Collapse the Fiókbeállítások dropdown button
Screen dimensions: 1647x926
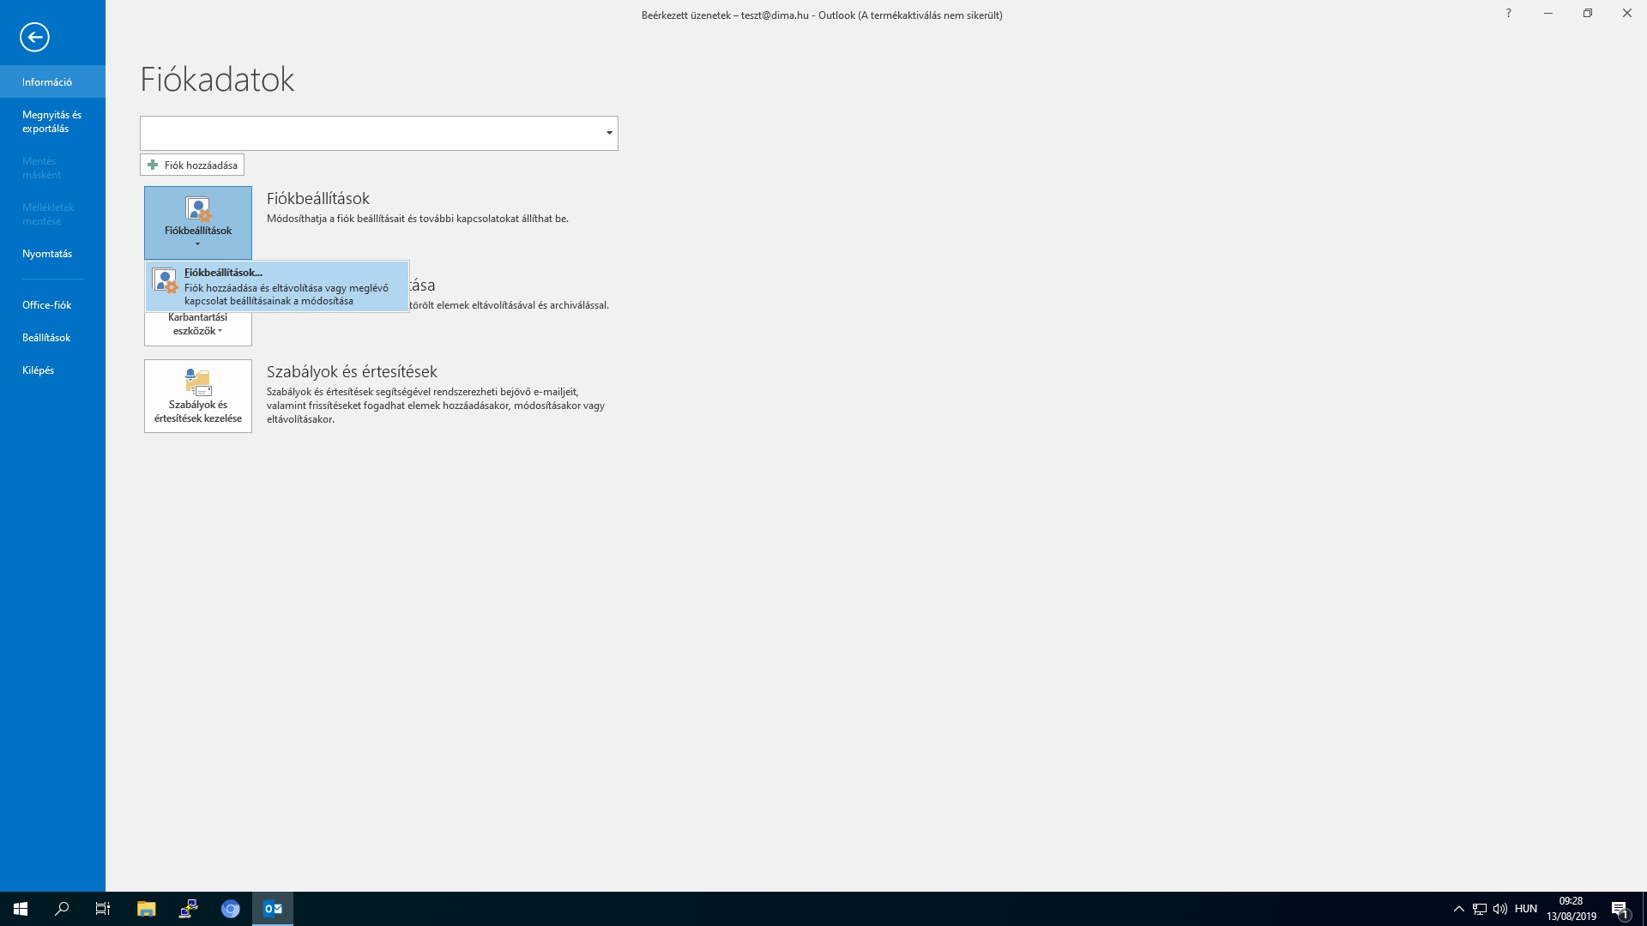pyautogui.click(x=198, y=223)
